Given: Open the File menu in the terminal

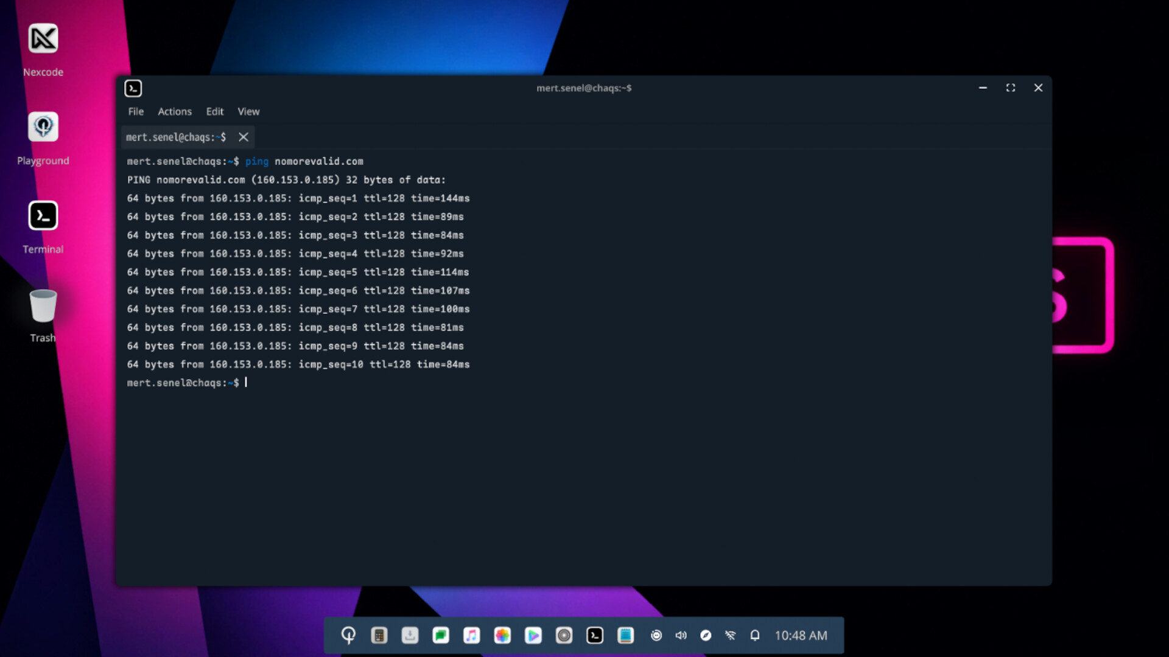Looking at the screenshot, I should tap(135, 111).
